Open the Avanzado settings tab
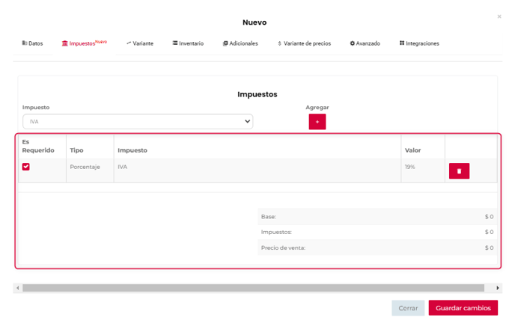 (x=365, y=43)
